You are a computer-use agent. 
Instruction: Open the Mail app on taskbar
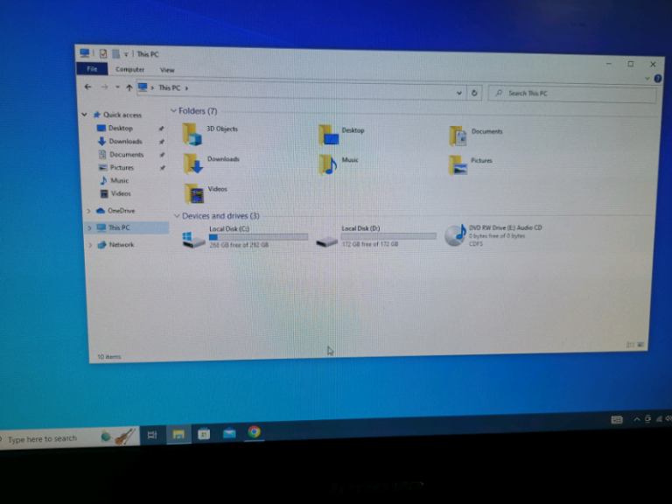coord(228,433)
